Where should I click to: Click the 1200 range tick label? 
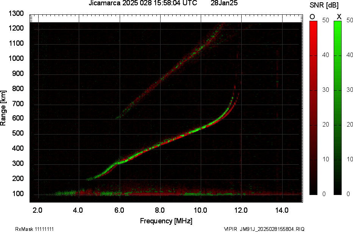[16, 28]
